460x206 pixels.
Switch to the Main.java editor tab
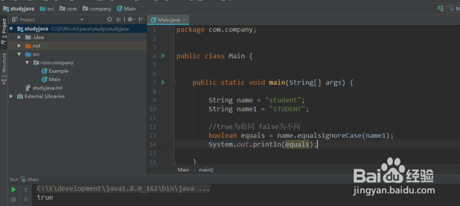click(168, 20)
